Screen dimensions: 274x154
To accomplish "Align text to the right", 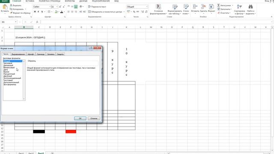I will pos(76,12).
